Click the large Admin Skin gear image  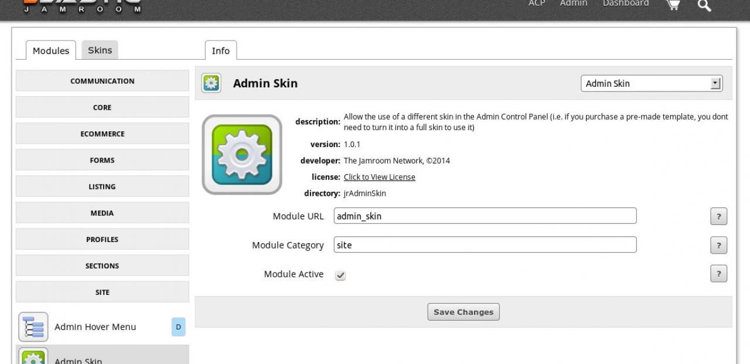tap(242, 155)
